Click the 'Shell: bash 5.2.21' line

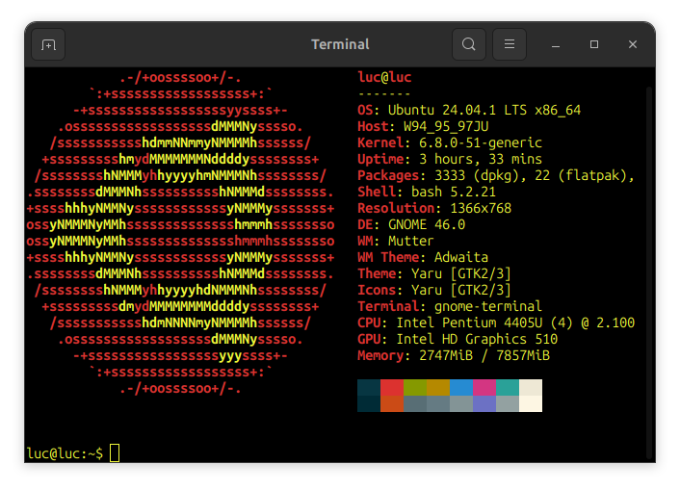pyautogui.click(x=427, y=193)
